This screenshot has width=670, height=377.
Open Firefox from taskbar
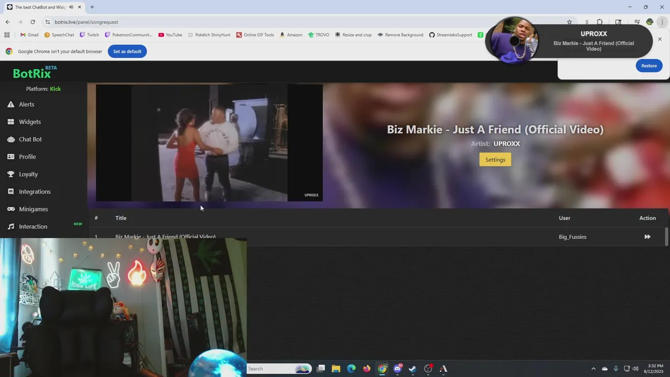tap(366, 369)
